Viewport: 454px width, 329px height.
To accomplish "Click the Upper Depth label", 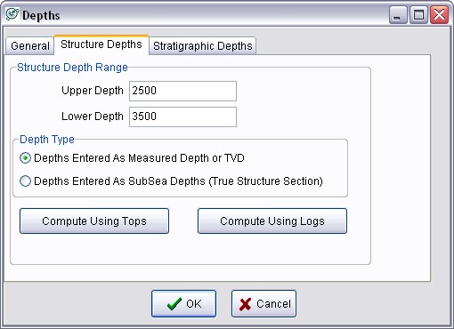I will click(x=93, y=91).
